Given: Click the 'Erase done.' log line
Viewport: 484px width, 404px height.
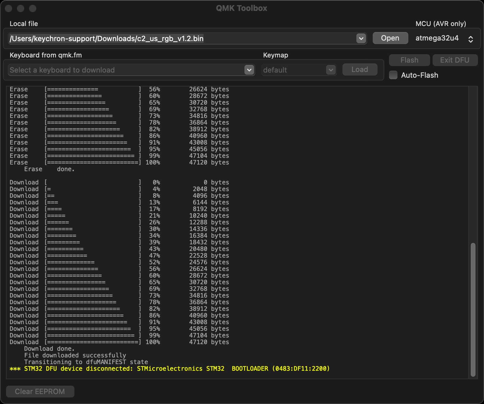Looking at the screenshot, I should coord(49,169).
